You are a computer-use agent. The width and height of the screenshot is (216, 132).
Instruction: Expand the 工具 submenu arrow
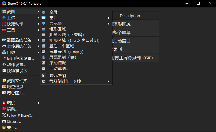[39, 30]
